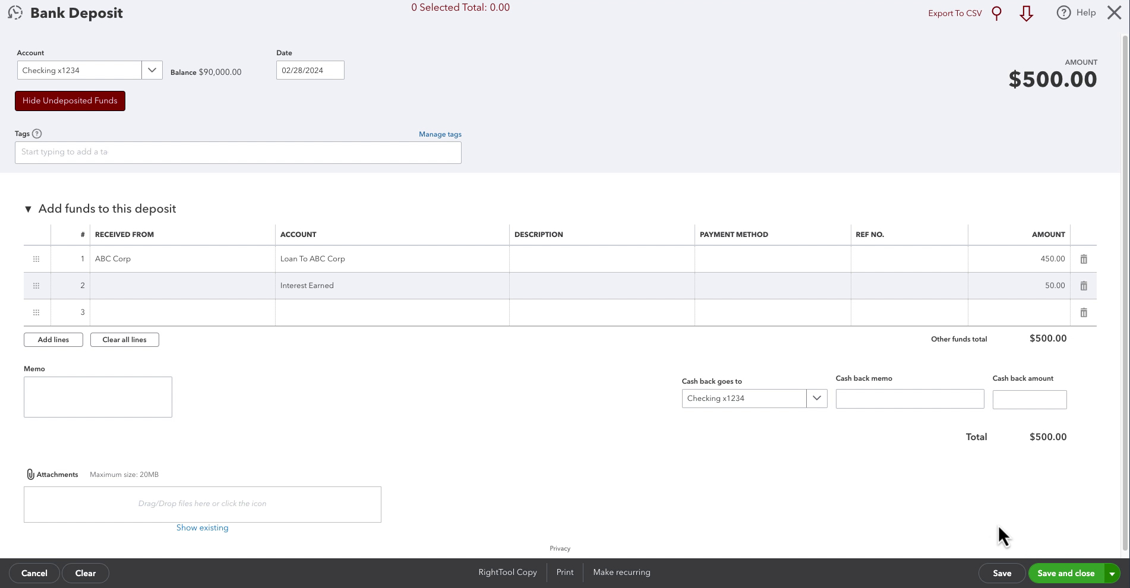Click the Date field 02/28/2024
Screen dimensions: 1130x588
(x=310, y=70)
